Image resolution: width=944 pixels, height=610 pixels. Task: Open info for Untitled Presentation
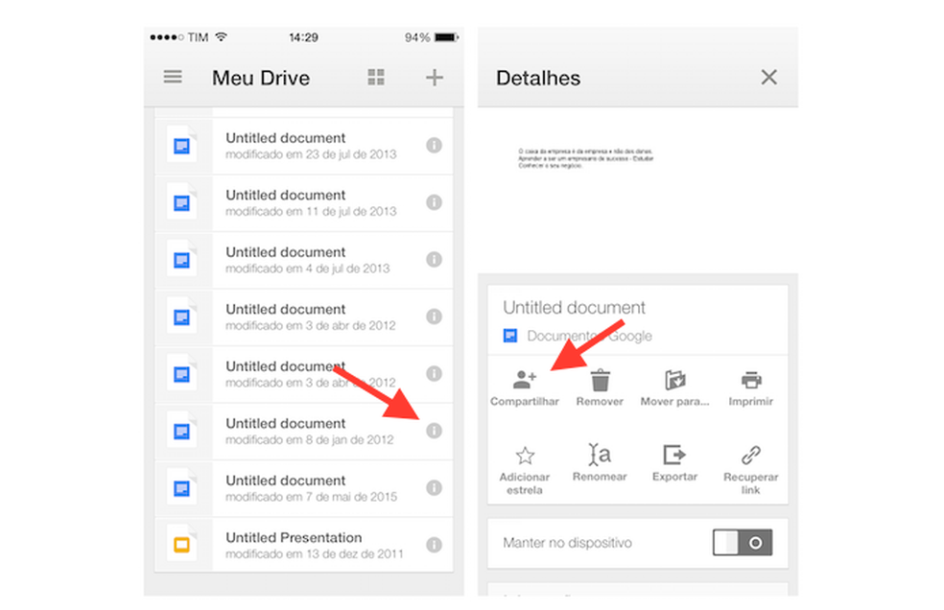(x=435, y=545)
